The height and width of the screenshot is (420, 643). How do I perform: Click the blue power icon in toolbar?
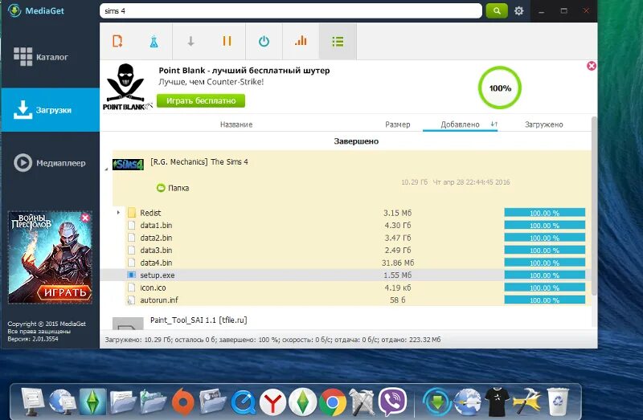(264, 42)
